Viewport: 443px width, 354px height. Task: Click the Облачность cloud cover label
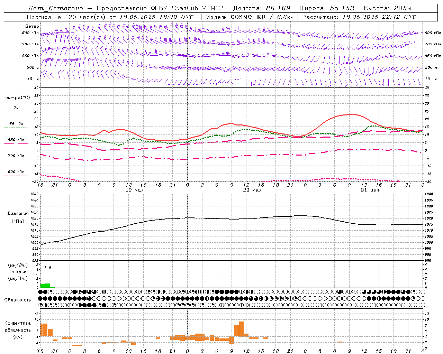coord(18,300)
